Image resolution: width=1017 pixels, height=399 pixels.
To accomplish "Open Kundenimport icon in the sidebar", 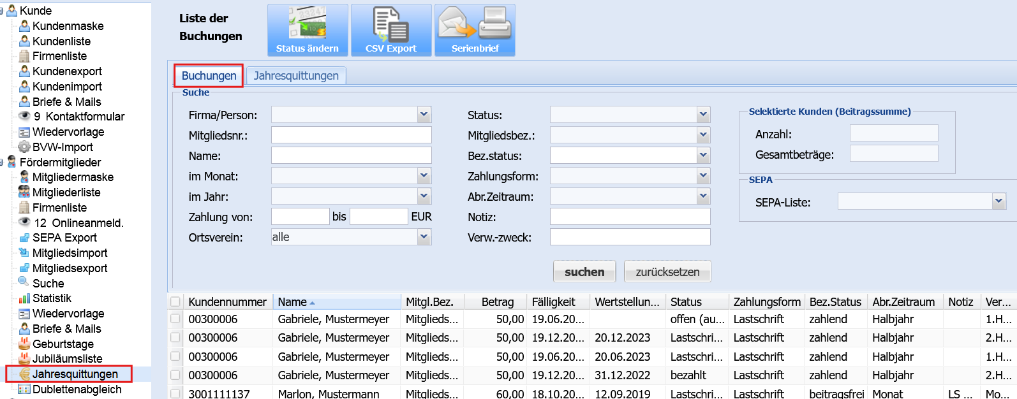I will 24,86.
